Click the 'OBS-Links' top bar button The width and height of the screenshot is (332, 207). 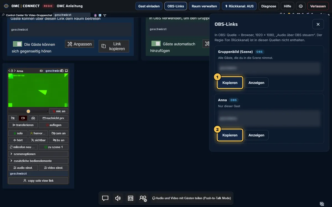(x=176, y=6)
